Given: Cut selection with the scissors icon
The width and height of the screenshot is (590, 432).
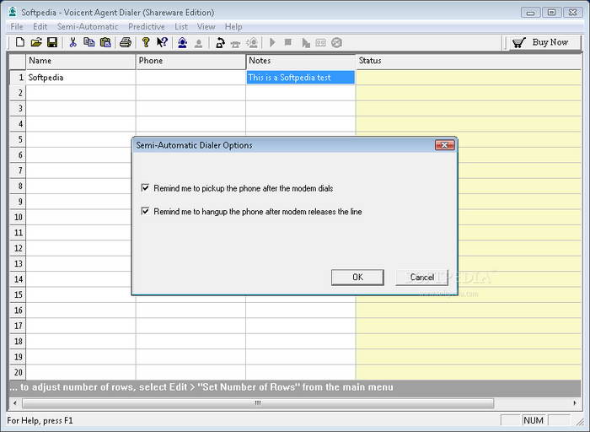Looking at the screenshot, I should coord(73,42).
